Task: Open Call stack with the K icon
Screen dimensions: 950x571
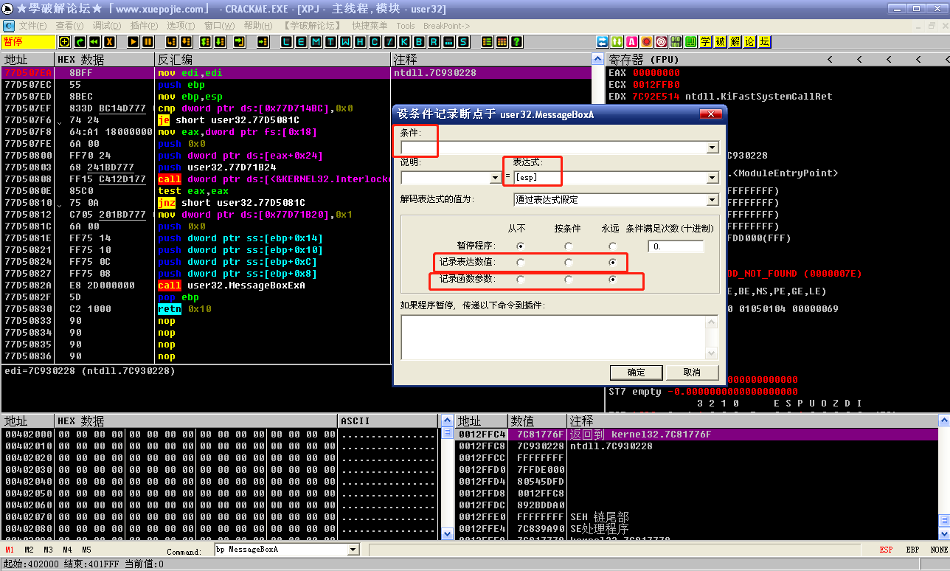Action: pyautogui.click(x=404, y=42)
